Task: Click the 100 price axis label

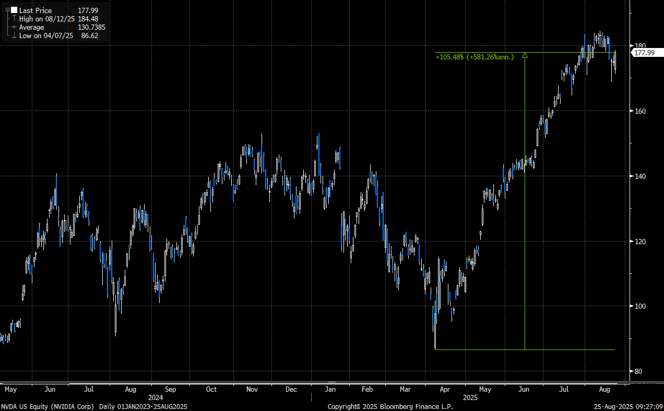Action: pos(640,306)
